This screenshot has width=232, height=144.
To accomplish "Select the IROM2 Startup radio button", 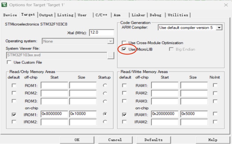I will coord(105,122).
